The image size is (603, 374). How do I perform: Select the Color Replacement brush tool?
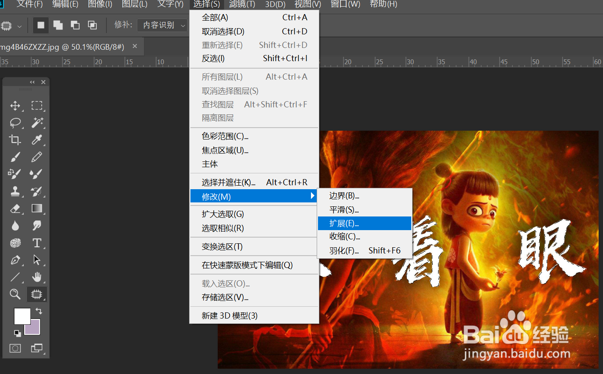coord(15,174)
